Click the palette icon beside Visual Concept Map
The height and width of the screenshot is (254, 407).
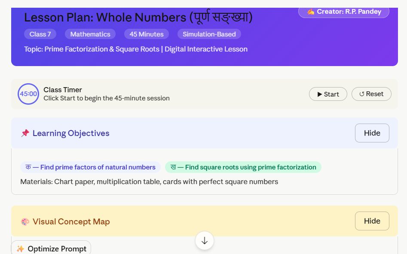25,222
